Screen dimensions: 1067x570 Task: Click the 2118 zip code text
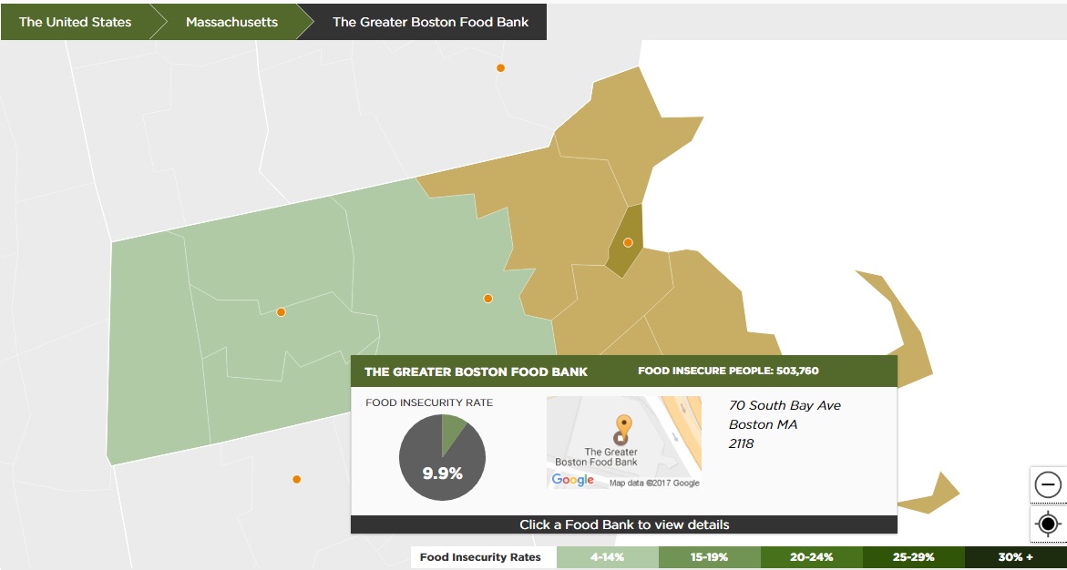click(x=741, y=443)
